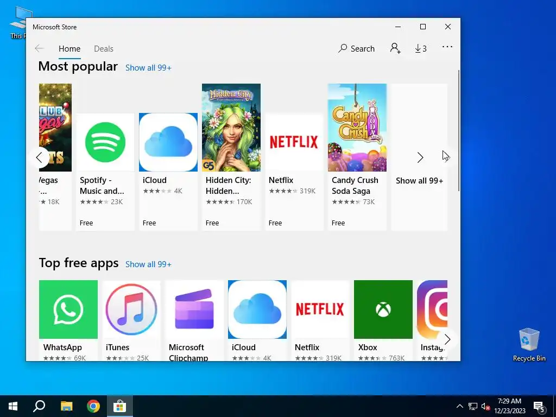The width and height of the screenshot is (556, 417).
Task: Show all 99+ Most popular link
Action: coord(148,68)
